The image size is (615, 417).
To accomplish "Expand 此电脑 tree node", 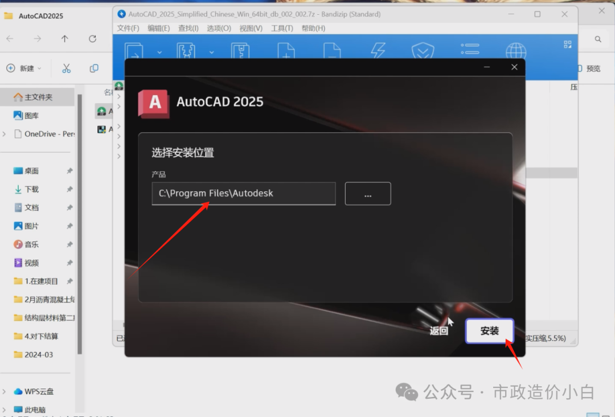I will (5, 410).
